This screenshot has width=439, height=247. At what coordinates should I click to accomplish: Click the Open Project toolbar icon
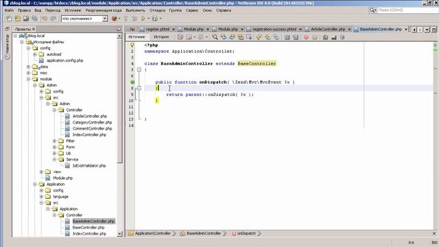26,19
